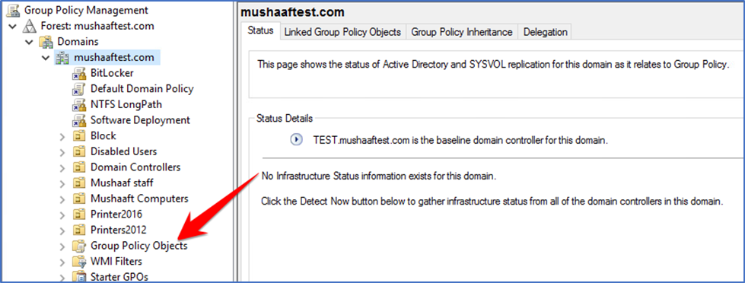Expand the Mushaaf staff OU
The width and height of the screenshot is (745, 283).
(x=62, y=184)
